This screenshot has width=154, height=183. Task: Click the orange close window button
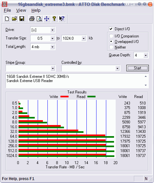(150, 4)
